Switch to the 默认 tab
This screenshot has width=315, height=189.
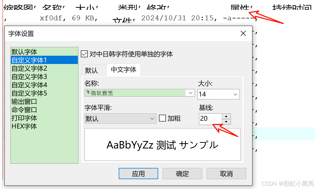(x=94, y=70)
